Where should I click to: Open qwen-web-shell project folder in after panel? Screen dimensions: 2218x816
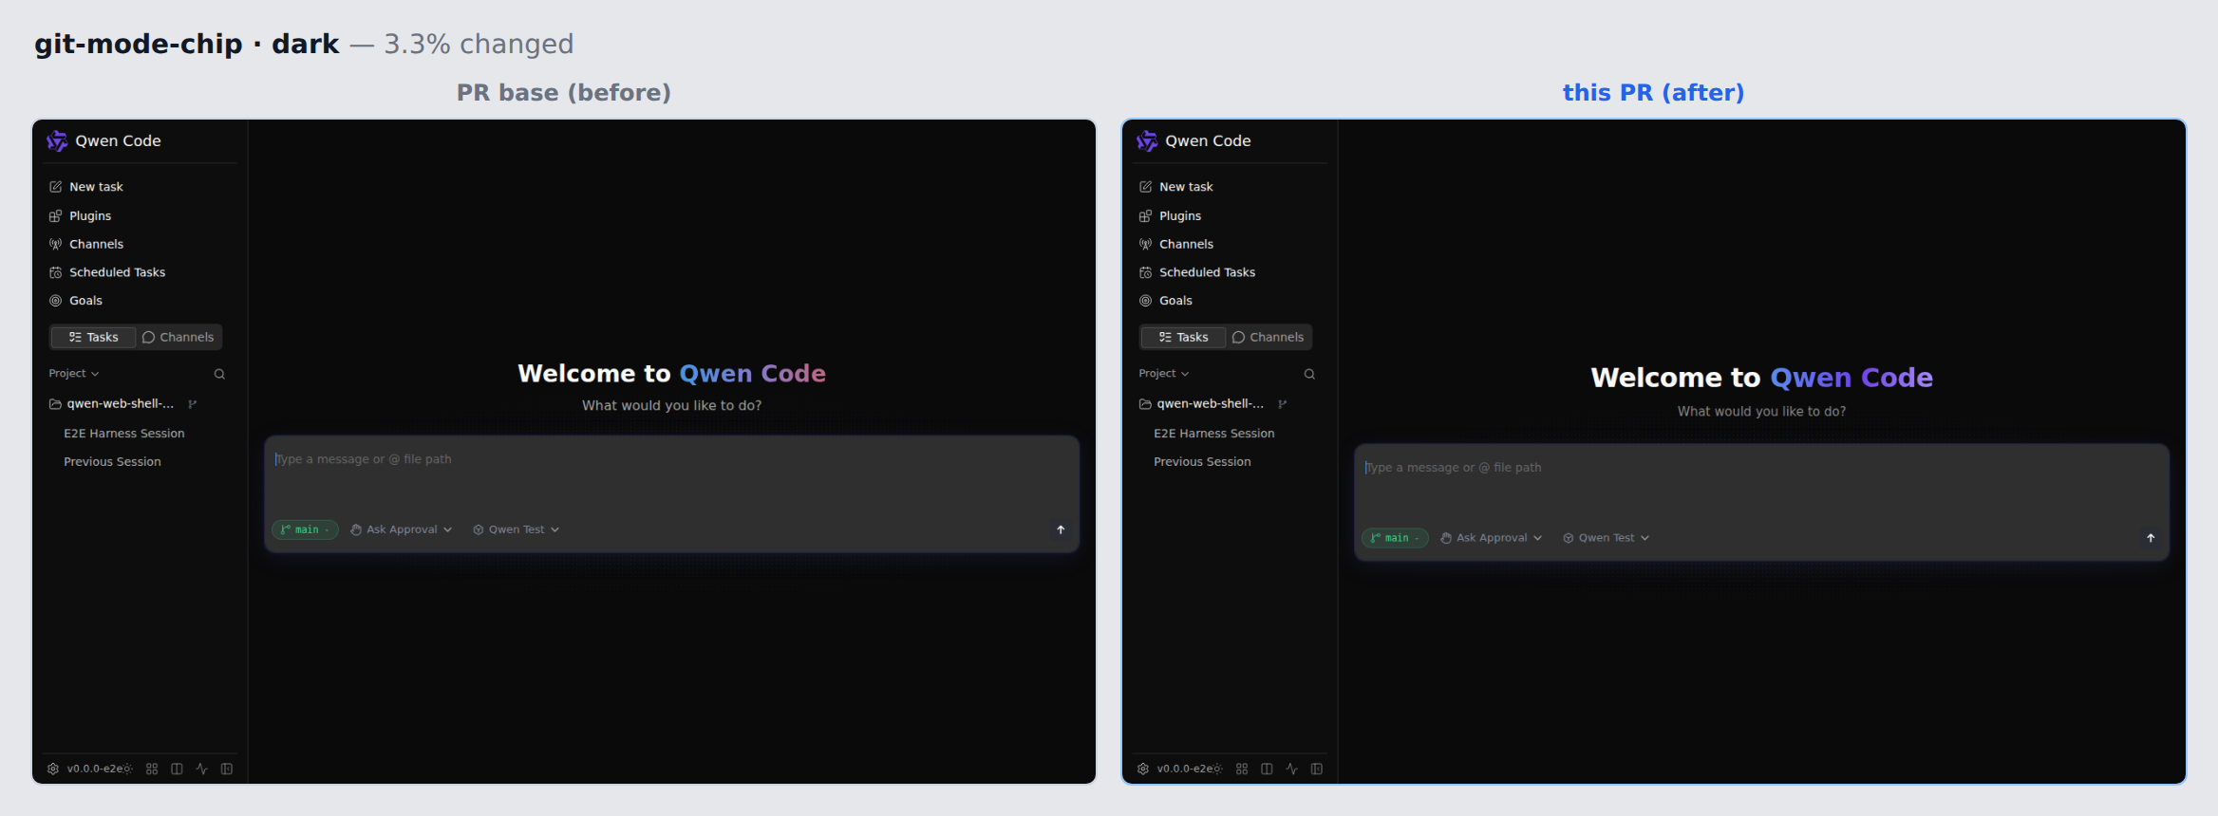click(1202, 404)
